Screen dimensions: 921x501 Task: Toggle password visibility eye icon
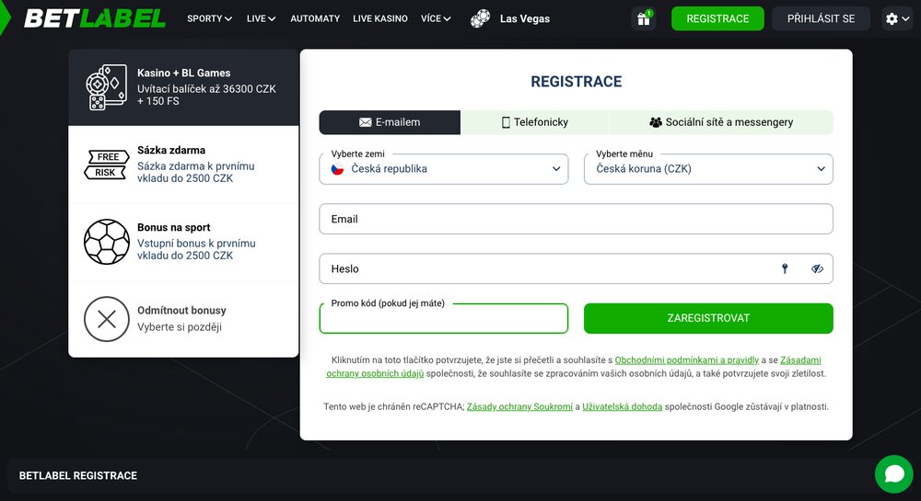pos(817,269)
